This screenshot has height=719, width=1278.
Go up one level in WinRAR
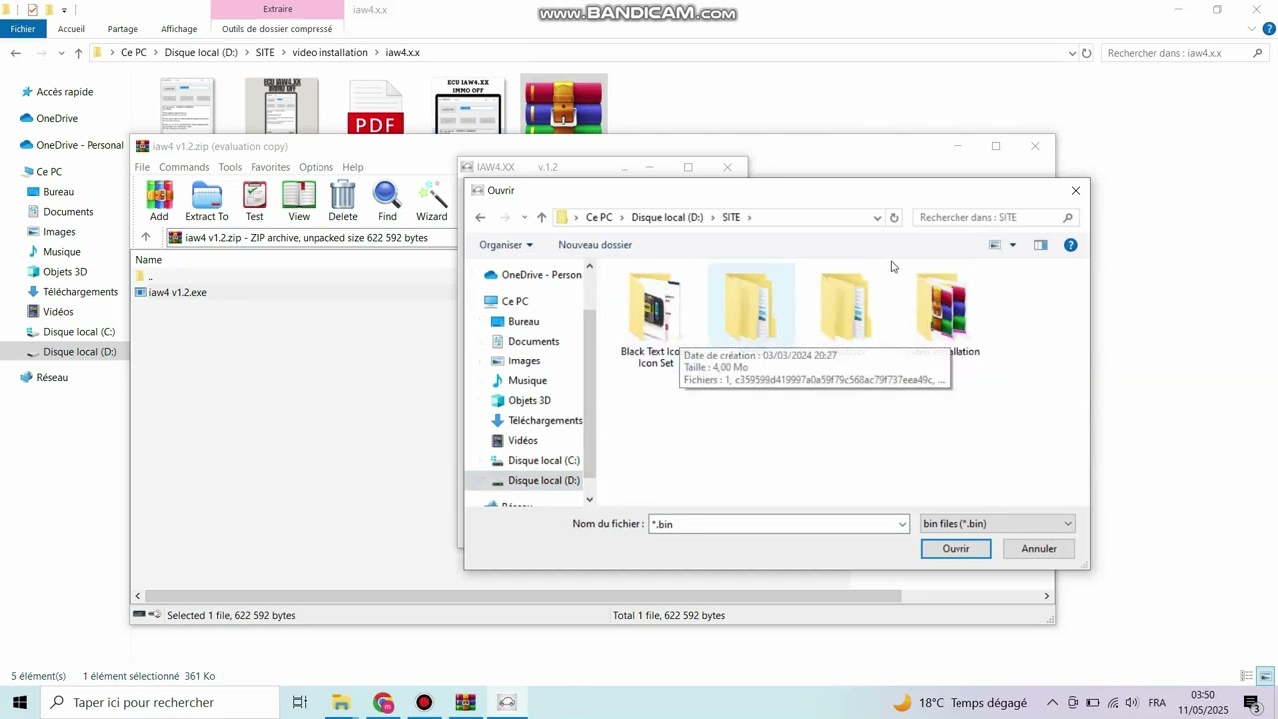click(146, 237)
